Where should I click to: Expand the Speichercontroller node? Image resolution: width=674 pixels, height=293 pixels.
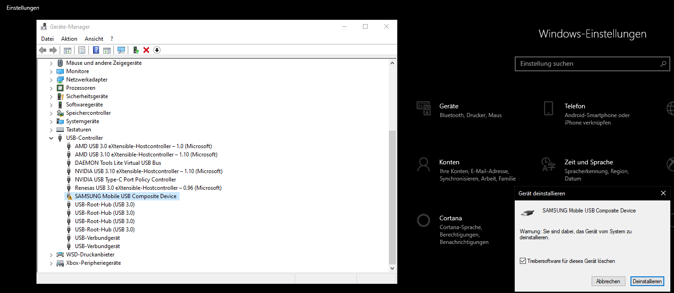point(51,113)
